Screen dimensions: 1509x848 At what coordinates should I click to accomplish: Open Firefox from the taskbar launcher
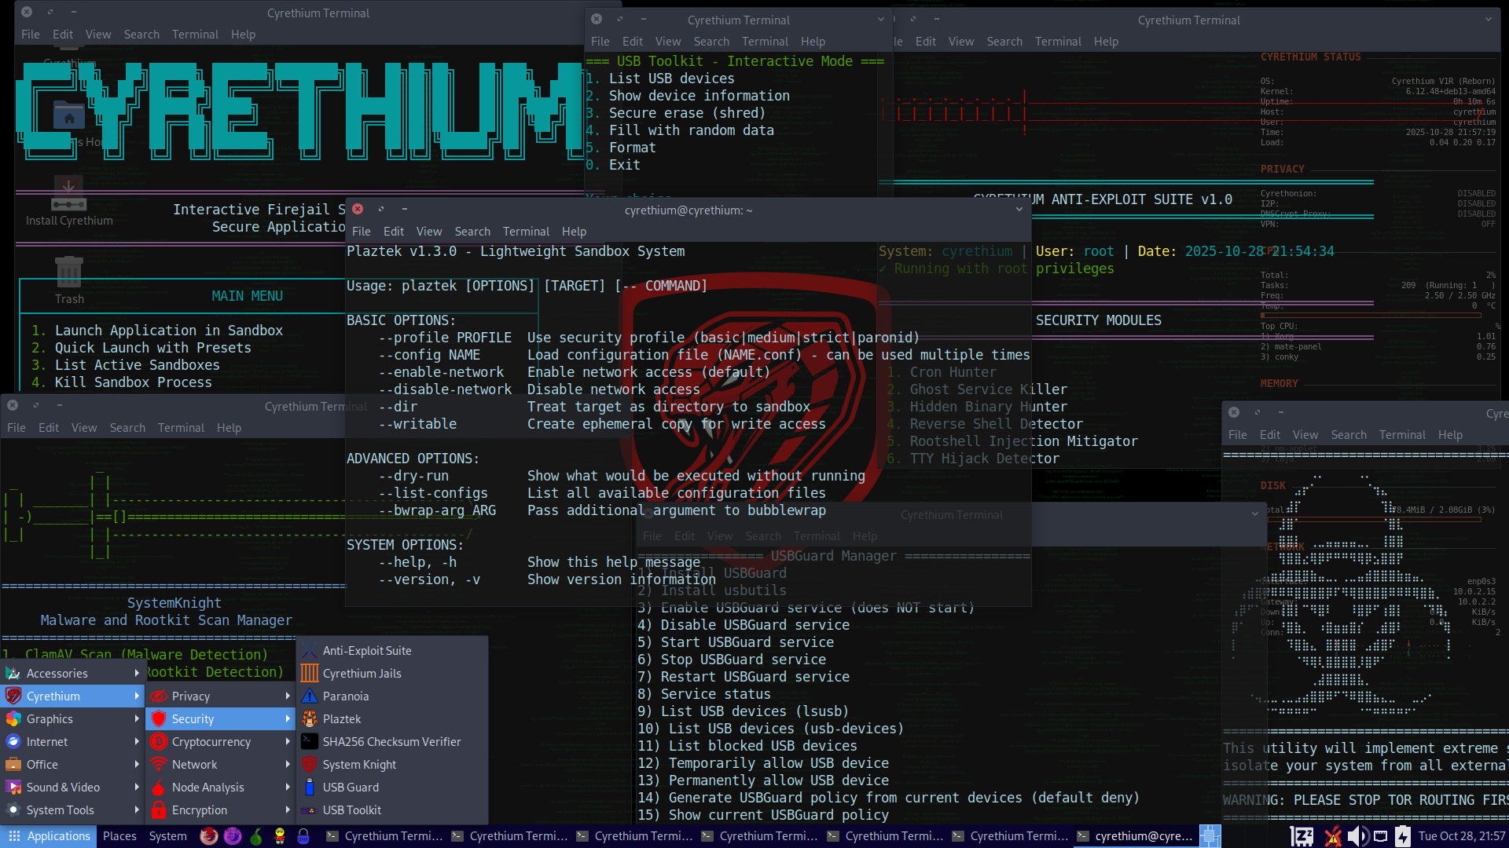208,836
